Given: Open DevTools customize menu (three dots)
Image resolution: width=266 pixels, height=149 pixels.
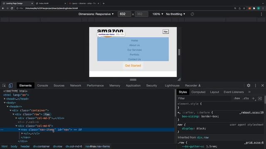Looking at the screenshot, I should pos(256,86).
